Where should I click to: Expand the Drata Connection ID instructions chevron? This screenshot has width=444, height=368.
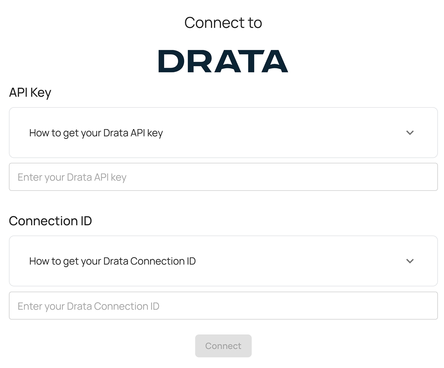[x=410, y=261]
